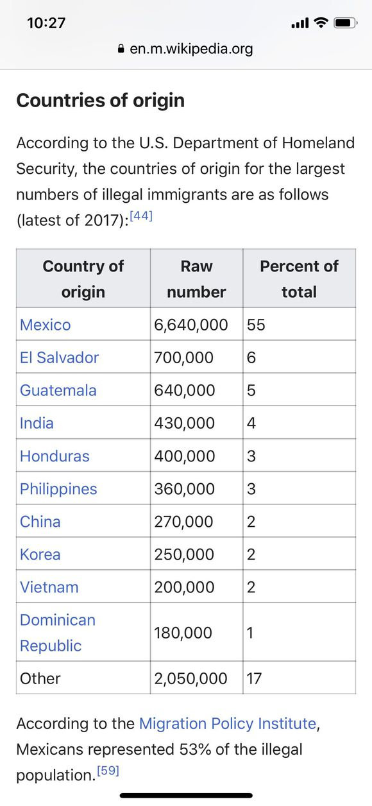Open the Guatemala link

[58, 390]
